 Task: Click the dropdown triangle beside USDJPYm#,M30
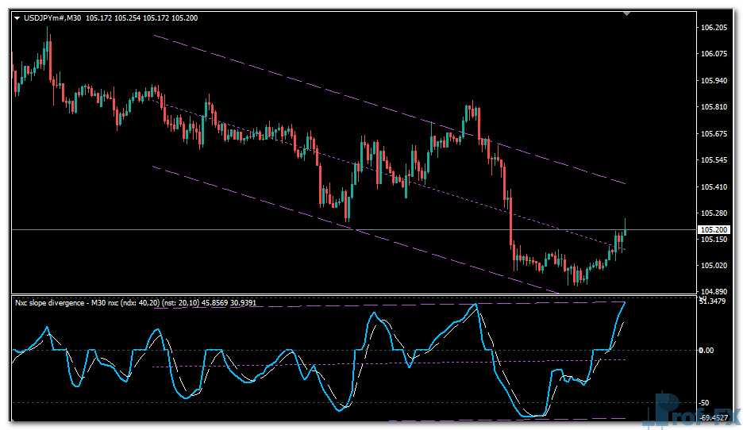[17, 18]
